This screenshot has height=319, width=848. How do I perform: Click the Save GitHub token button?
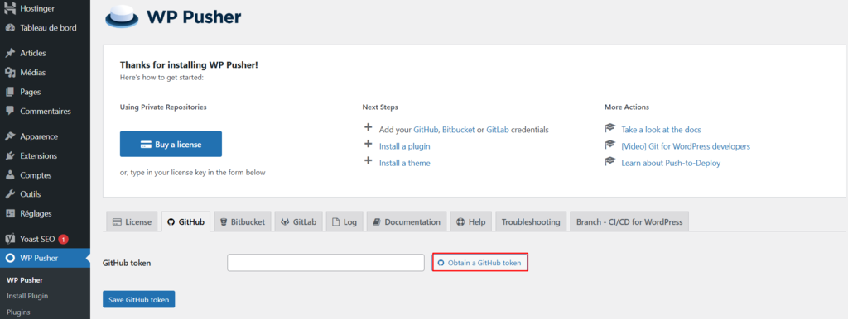tap(138, 299)
